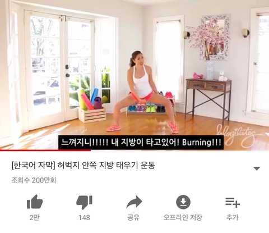Click the red played part of progress bar
This screenshot has width=269, height=233.
[45, 150]
